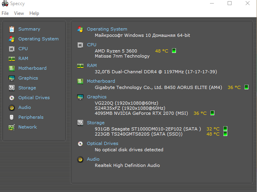Click the Summary clipboard icon in sidebar
Viewport: 257px width, 192px height.
[x=12, y=29]
